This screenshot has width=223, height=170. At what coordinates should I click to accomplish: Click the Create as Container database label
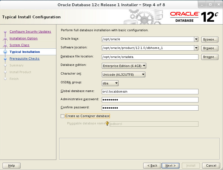coord(87,116)
